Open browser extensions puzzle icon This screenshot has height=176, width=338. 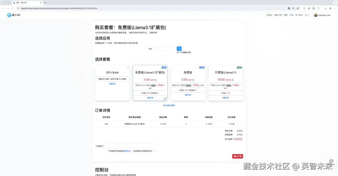coord(318,8)
